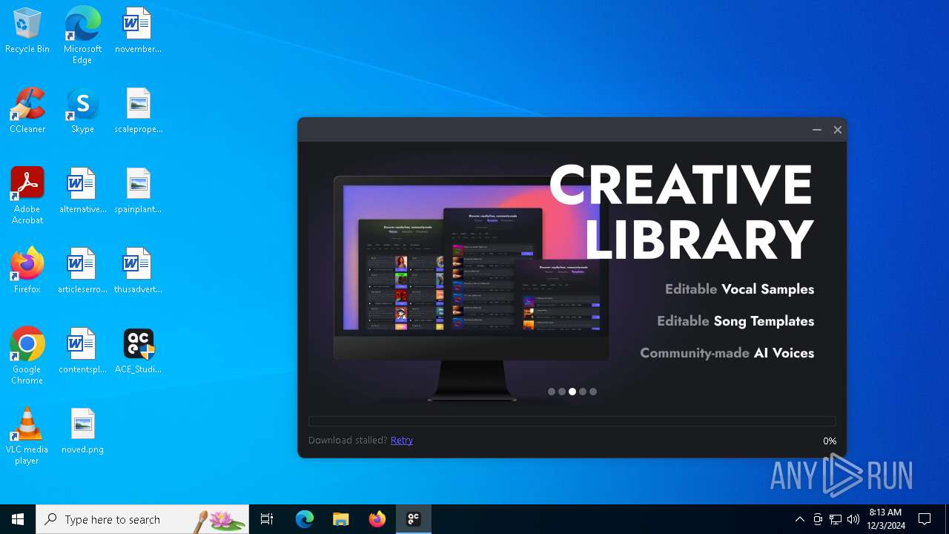Show the second carousel slide dot

(562, 392)
